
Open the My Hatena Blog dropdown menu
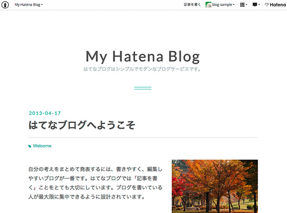(x=28, y=5)
